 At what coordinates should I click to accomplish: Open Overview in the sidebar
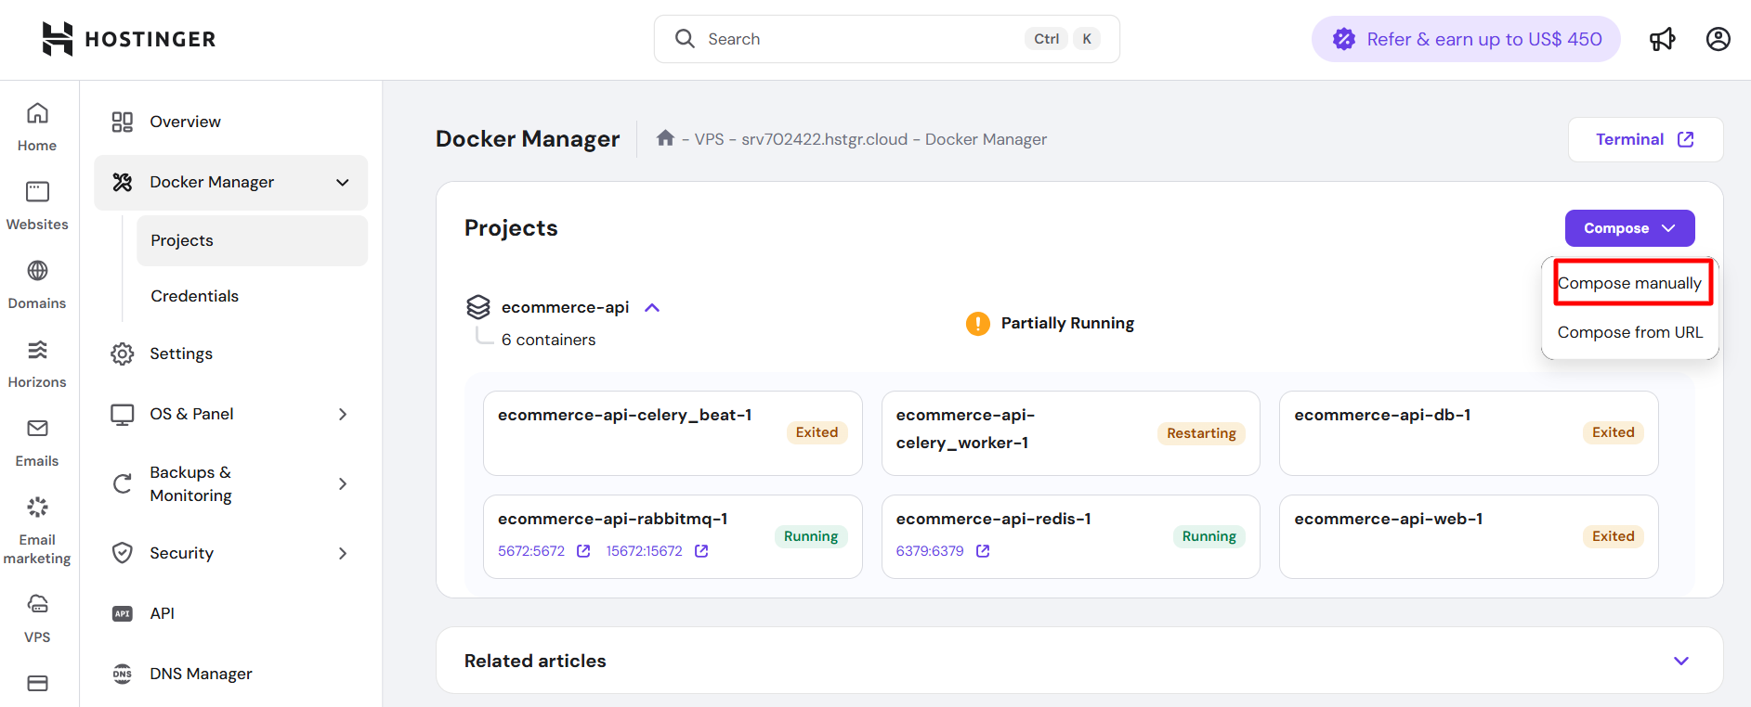coord(230,122)
